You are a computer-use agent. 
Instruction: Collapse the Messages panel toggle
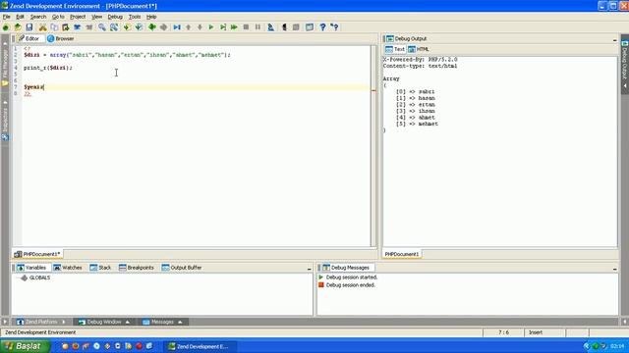[180, 322]
